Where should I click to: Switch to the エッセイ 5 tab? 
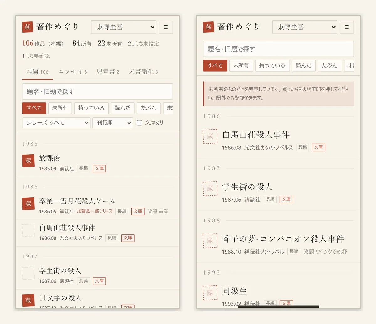(x=73, y=72)
